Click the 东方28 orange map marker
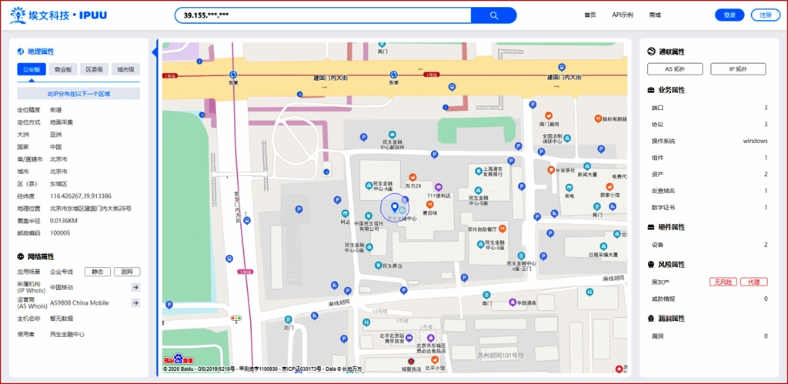 pos(412,176)
